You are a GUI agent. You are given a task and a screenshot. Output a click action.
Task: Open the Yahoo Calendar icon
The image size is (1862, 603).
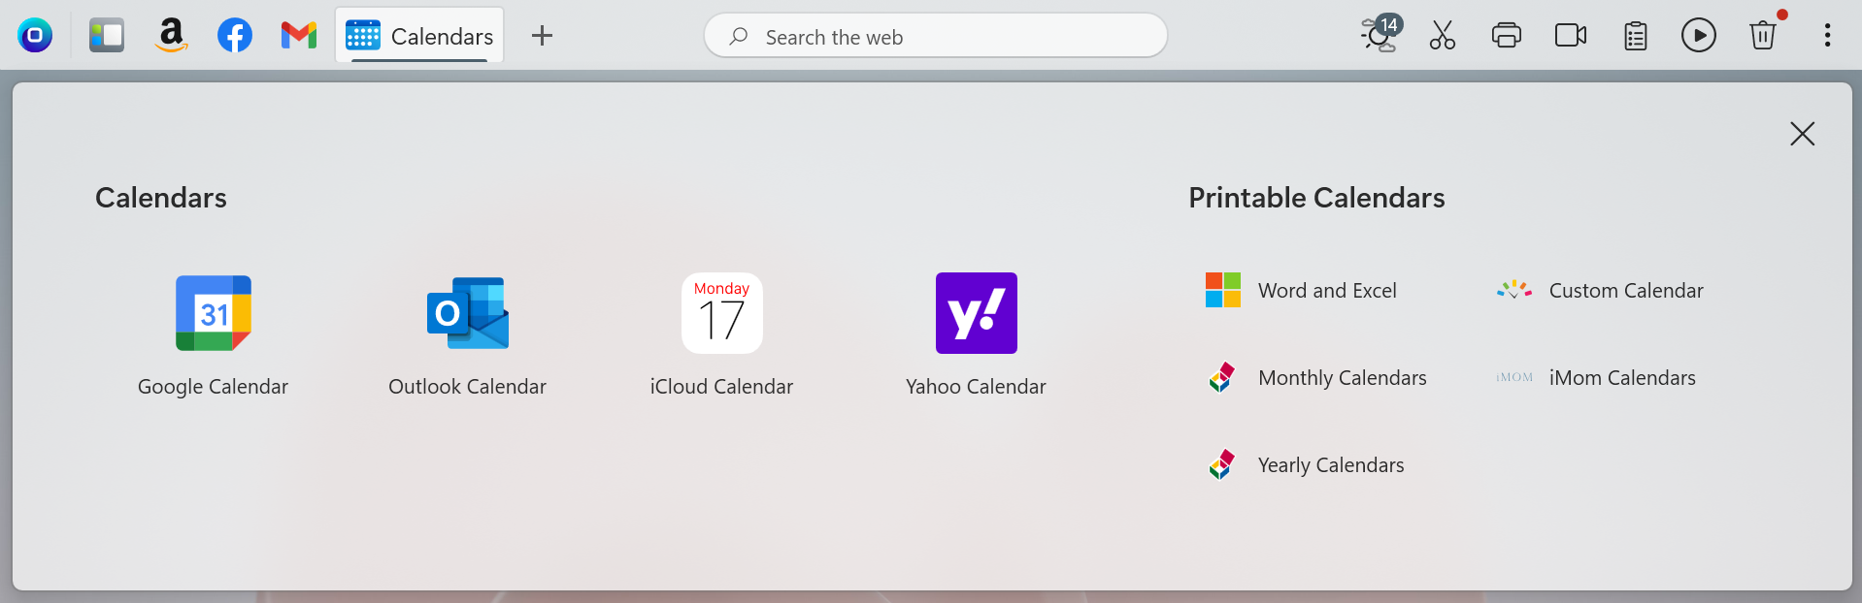(977, 313)
